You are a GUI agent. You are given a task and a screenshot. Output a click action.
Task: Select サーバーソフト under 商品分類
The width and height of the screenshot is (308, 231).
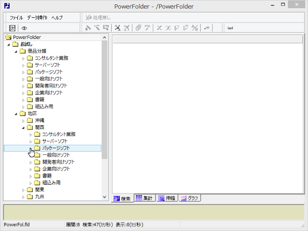pyautogui.click(x=48, y=65)
